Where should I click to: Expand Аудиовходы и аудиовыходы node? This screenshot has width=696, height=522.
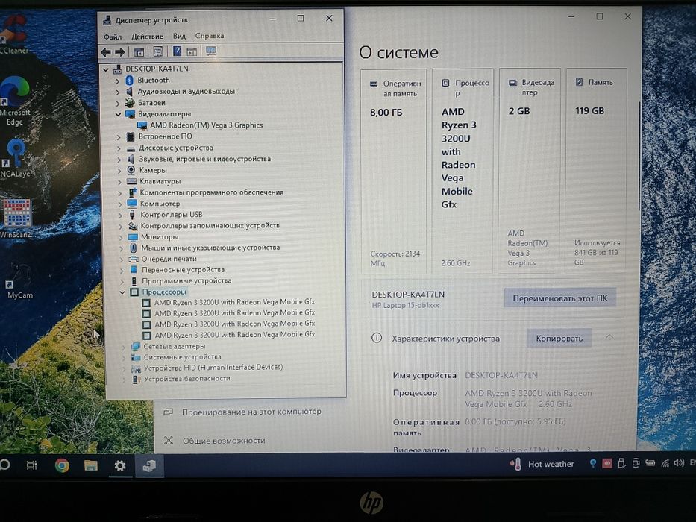point(118,92)
